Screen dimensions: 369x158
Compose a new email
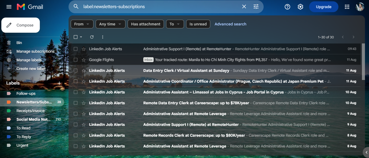pyautogui.click(x=21, y=25)
